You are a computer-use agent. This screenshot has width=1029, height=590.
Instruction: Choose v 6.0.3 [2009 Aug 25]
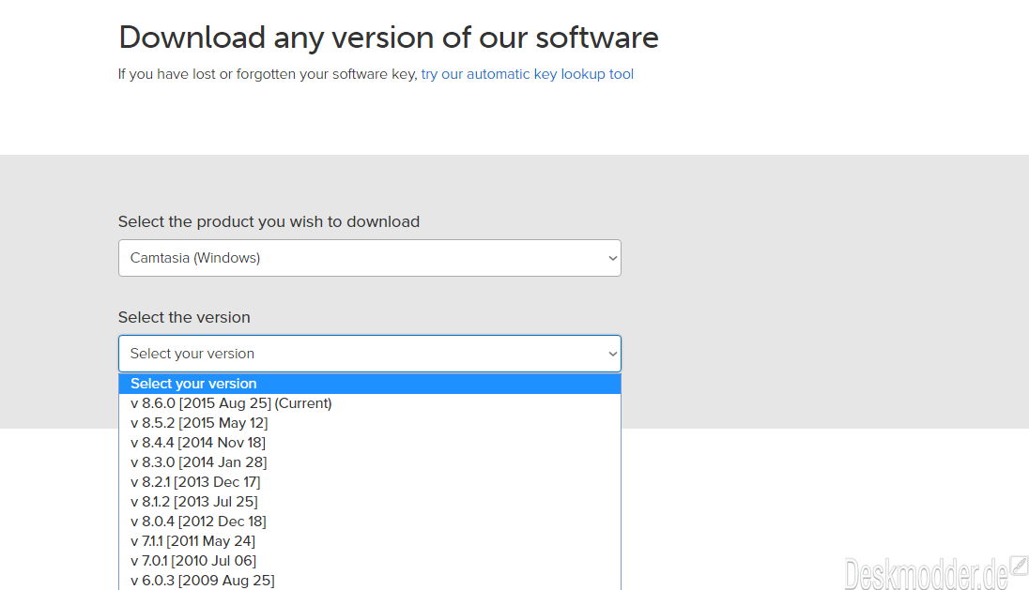pyautogui.click(x=370, y=581)
